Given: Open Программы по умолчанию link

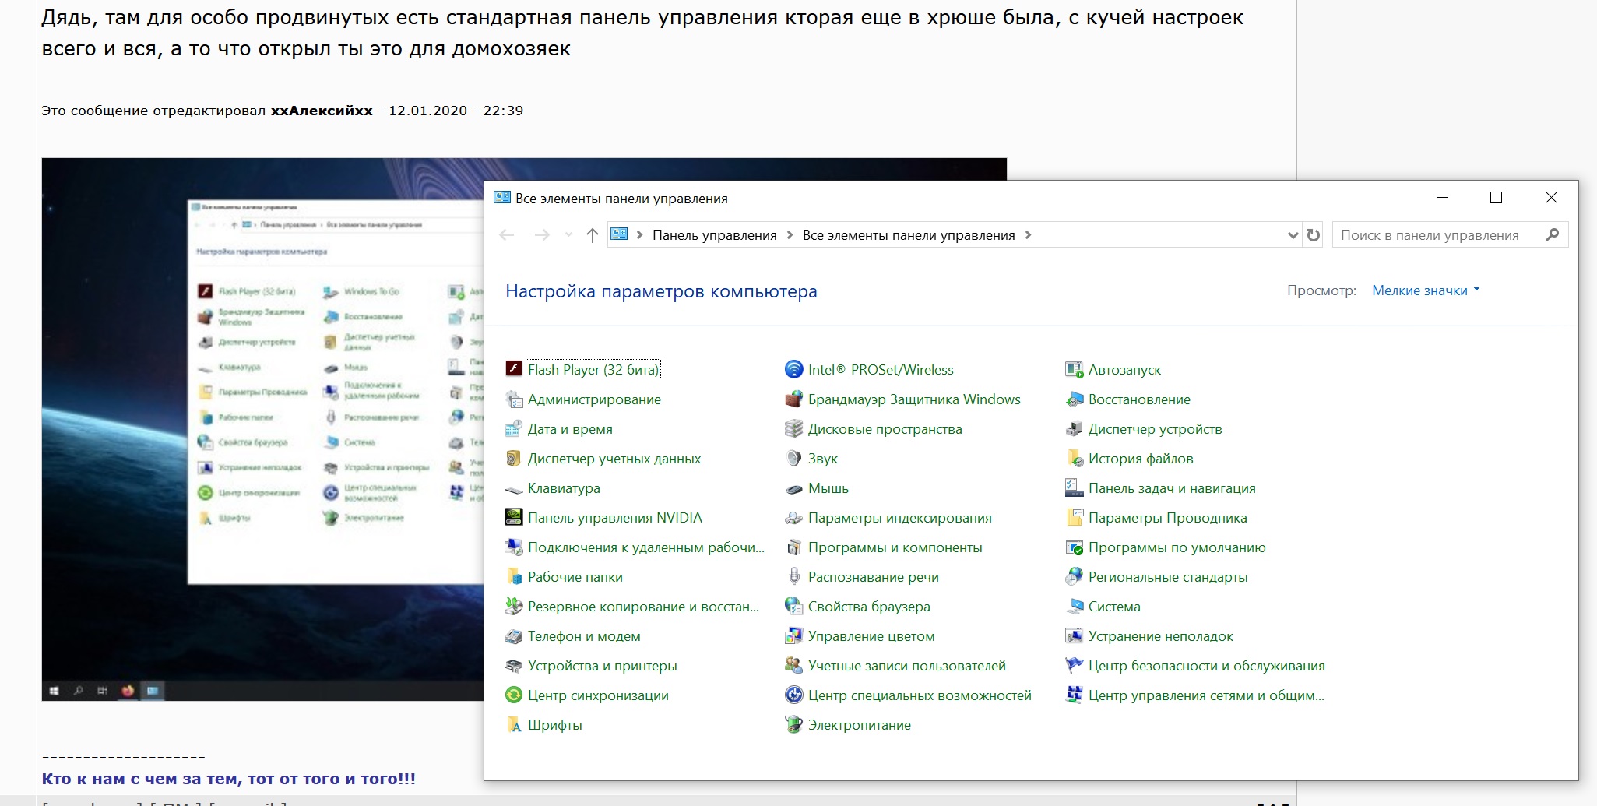Looking at the screenshot, I should coord(1177,547).
